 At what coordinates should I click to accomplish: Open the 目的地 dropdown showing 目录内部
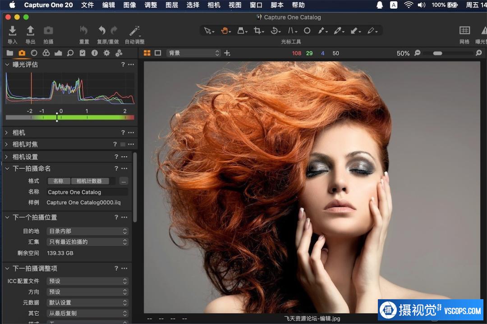click(87, 231)
